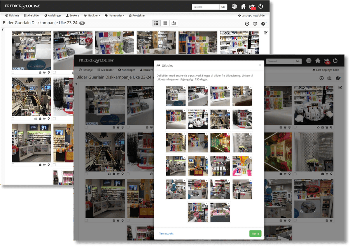Viewport: 350px width, 246px height.
Task: Expand Kategorier dropdown in back window
Action: click(x=114, y=15)
